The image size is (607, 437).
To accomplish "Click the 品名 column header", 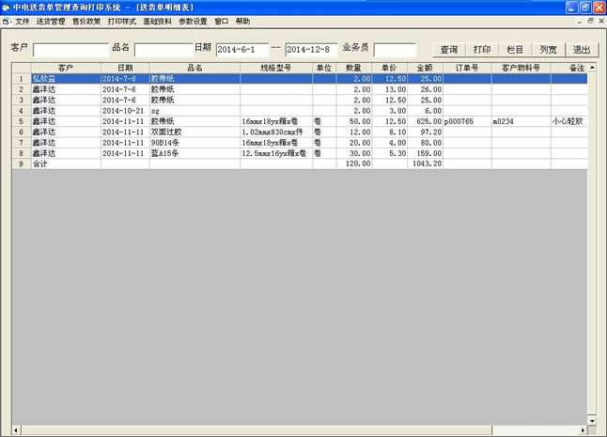I will pyautogui.click(x=195, y=68).
